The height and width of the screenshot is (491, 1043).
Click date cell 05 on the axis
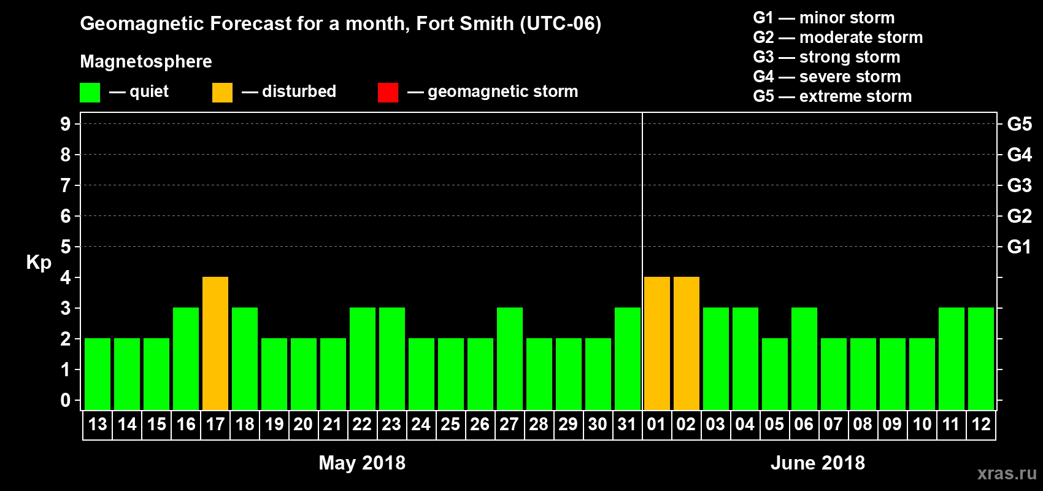pyautogui.click(x=775, y=425)
